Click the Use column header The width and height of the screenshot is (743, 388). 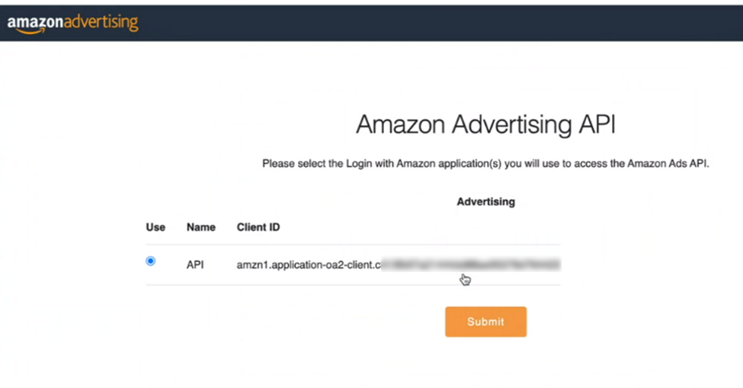pos(155,227)
